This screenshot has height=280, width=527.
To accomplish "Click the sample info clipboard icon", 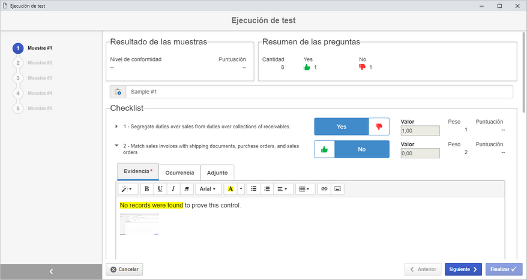I will tap(118, 92).
